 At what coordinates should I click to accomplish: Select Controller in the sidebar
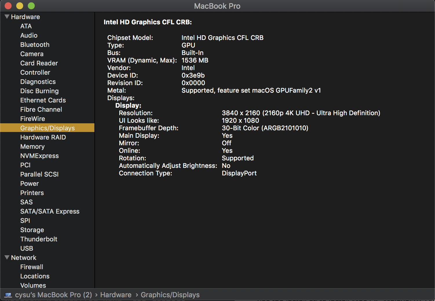[x=35, y=72]
